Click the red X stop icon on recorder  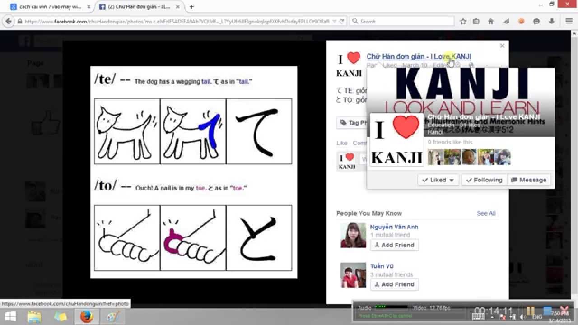(x=564, y=311)
